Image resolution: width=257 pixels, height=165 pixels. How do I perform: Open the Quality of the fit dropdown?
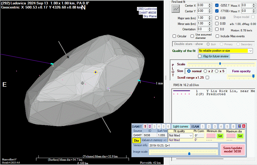pyautogui.click(x=250, y=51)
